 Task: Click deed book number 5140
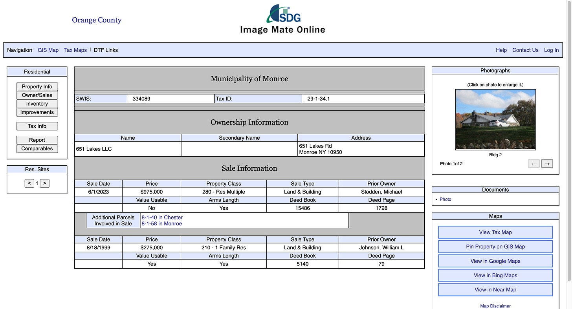pyautogui.click(x=302, y=264)
